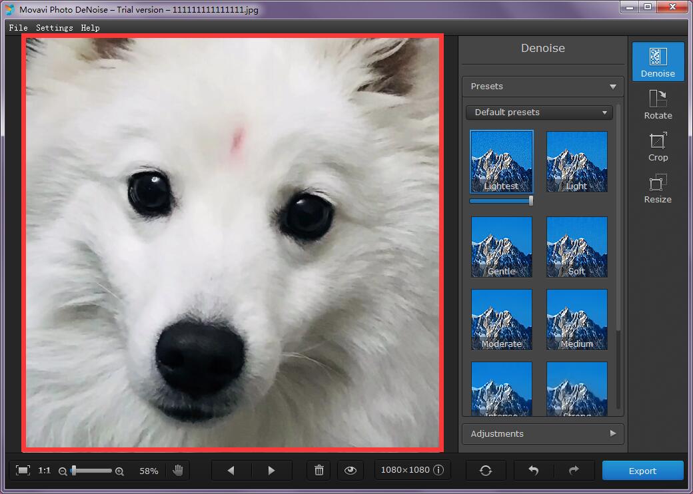Go to the next image arrow
693x494 pixels.
pyautogui.click(x=272, y=471)
